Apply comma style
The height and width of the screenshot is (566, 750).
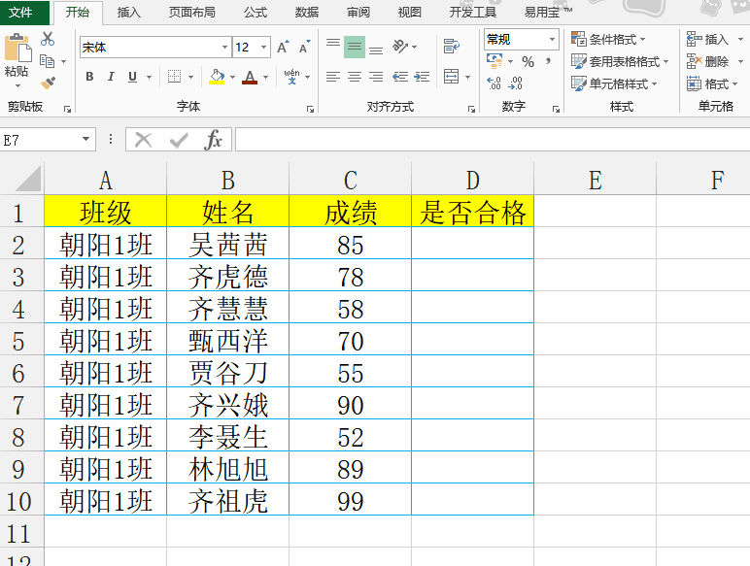[549, 61]
